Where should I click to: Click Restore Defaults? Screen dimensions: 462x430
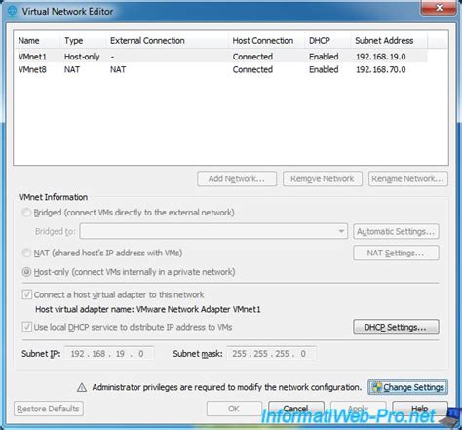(49, 409)
